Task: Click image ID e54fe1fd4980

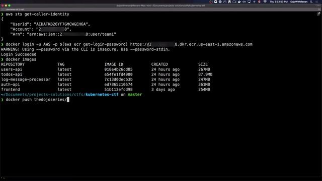Action: 118,74
